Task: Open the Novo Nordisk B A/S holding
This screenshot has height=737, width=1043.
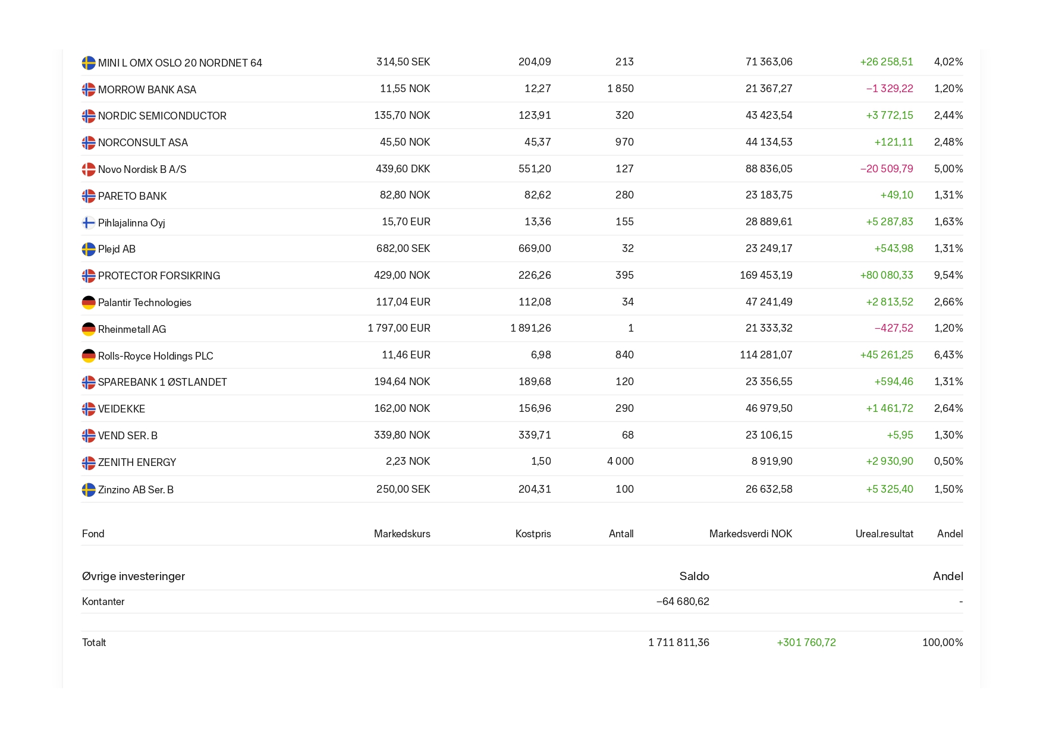Action: (142, 169)
